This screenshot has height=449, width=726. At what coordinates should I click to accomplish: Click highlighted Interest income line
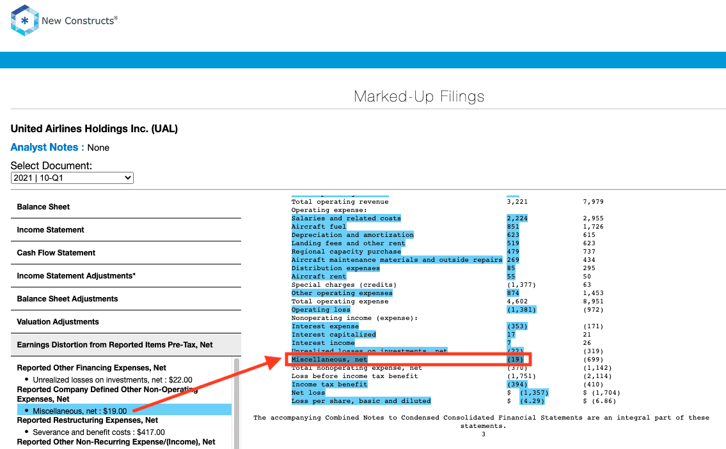click(x=323, y=343)
